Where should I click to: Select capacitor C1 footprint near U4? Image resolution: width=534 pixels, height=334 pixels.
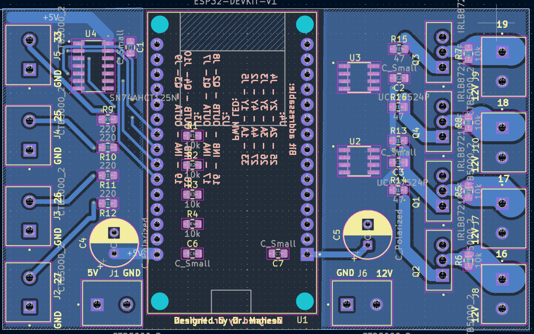[130, 47]
